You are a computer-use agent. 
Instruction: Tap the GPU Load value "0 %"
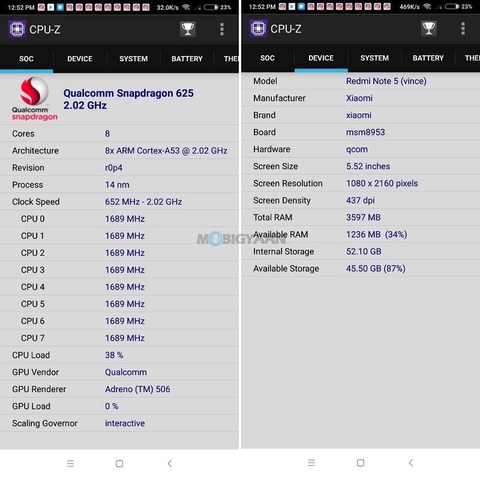click(x=112, y=407)
